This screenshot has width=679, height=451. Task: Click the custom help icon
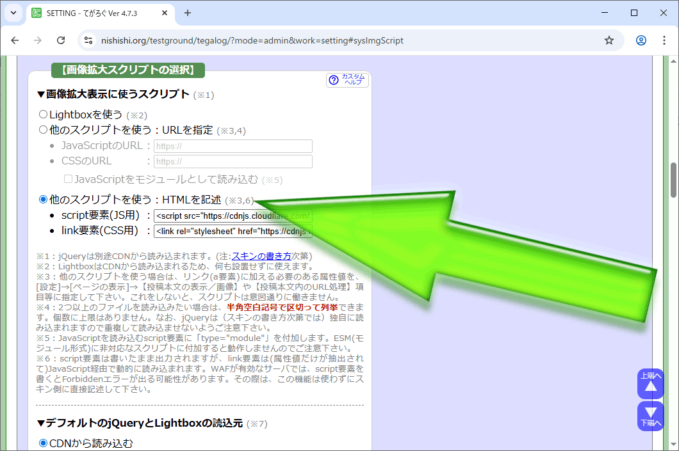click(347, 79)
